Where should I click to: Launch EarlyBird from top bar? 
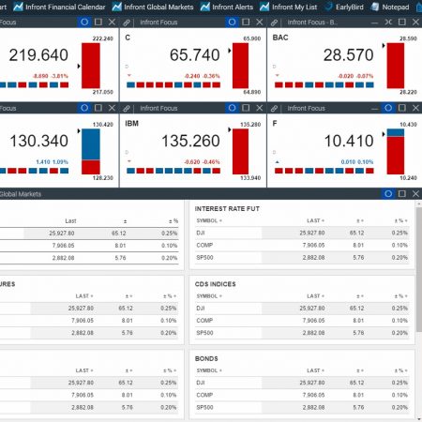click(x=344, y=7)
